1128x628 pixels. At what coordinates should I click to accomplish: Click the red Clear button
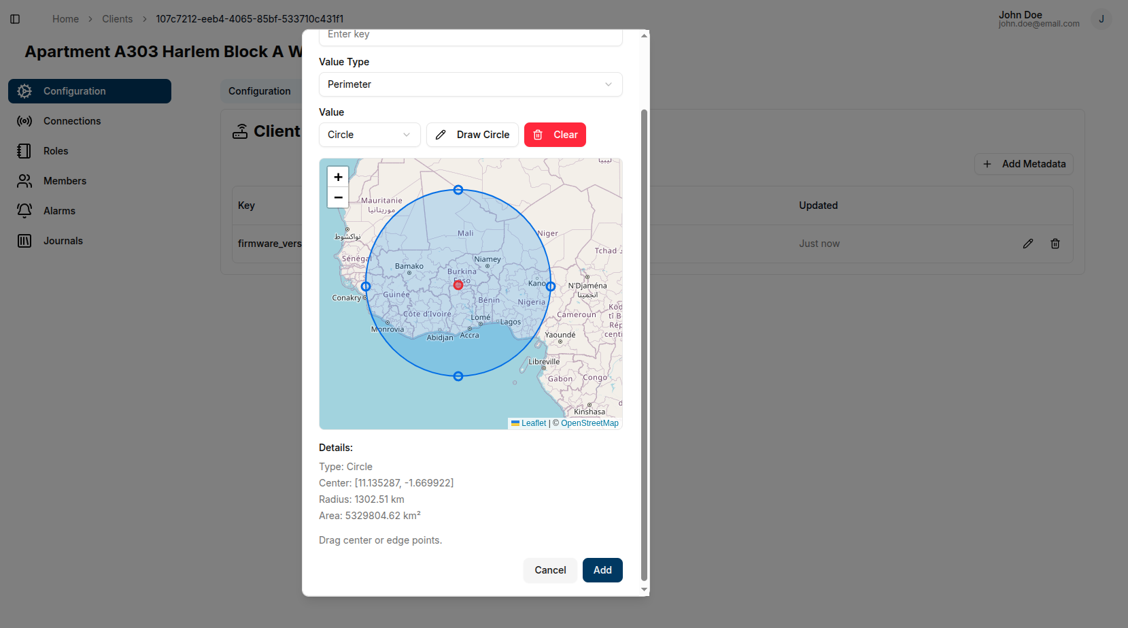point(555,135)
